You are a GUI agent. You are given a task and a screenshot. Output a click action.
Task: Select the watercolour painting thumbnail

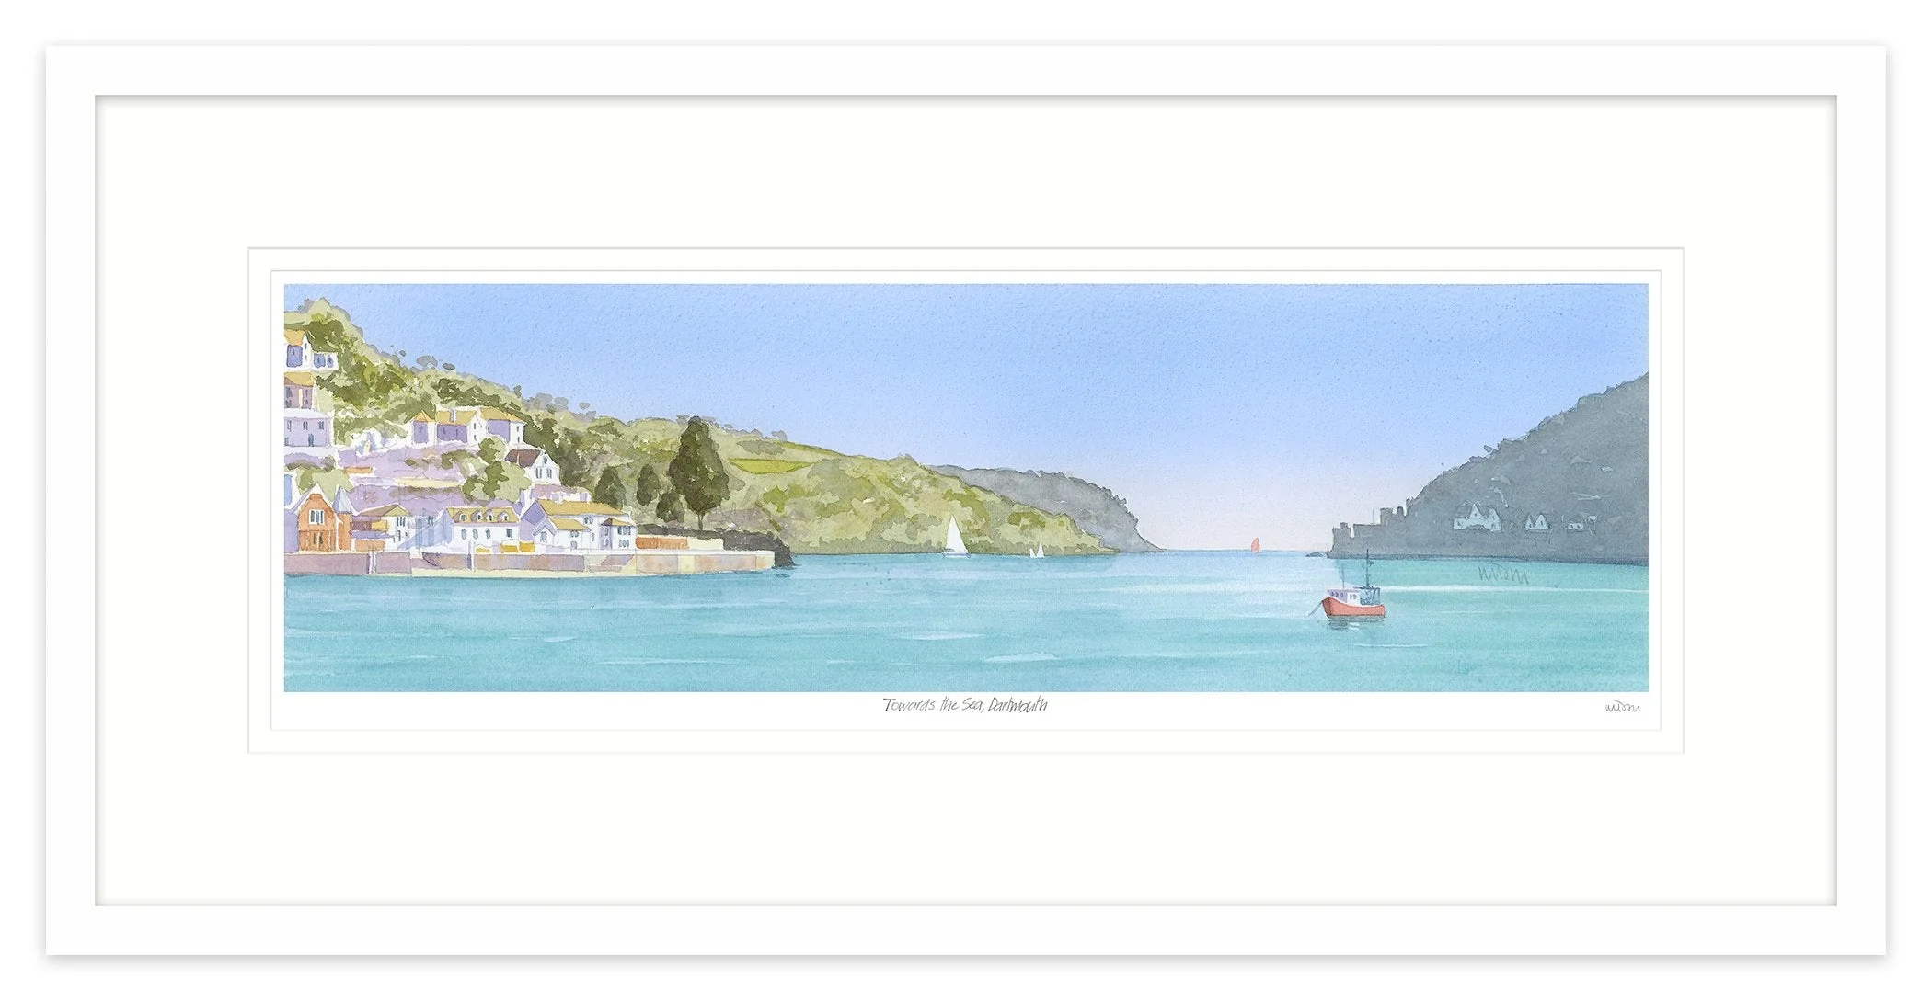click(966, 487)
